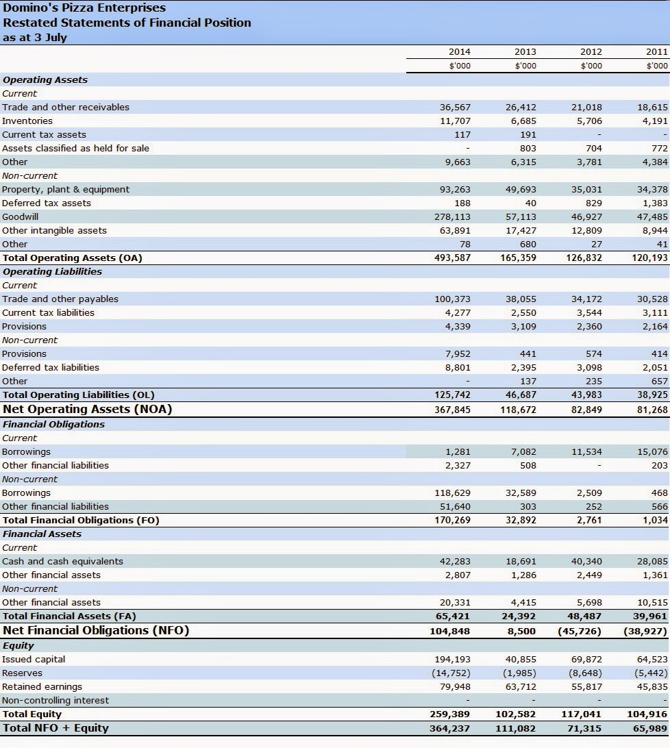This screenshot has width=670, height=748.
Task: Click non-current Other financial assets value 20,331
Action: (x=456, y=602)
